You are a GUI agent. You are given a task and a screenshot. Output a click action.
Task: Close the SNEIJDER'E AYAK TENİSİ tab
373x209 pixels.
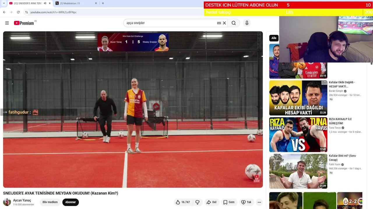tap(50, 3)
